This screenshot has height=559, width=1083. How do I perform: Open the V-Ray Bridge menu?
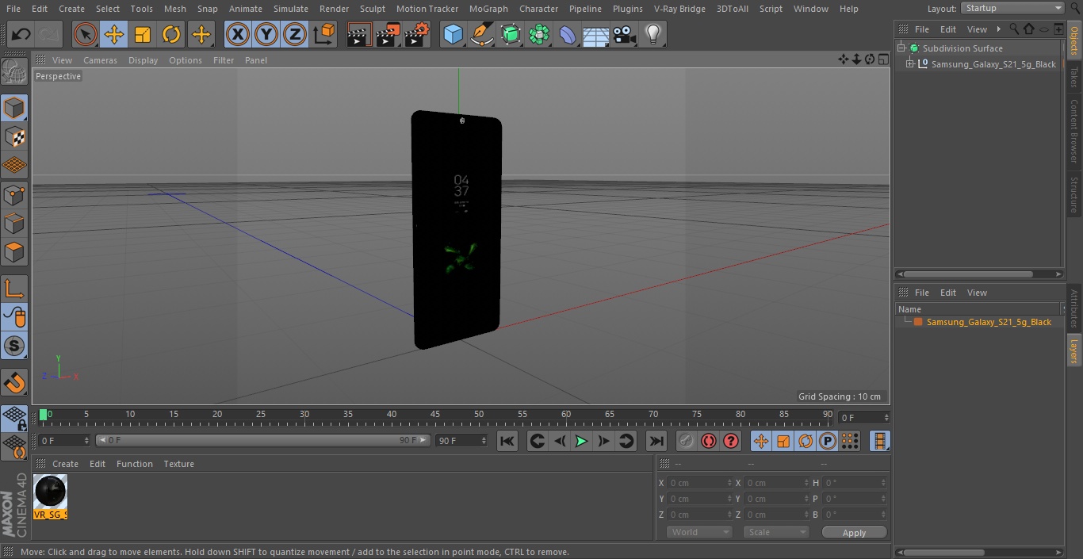coord(679,9)
